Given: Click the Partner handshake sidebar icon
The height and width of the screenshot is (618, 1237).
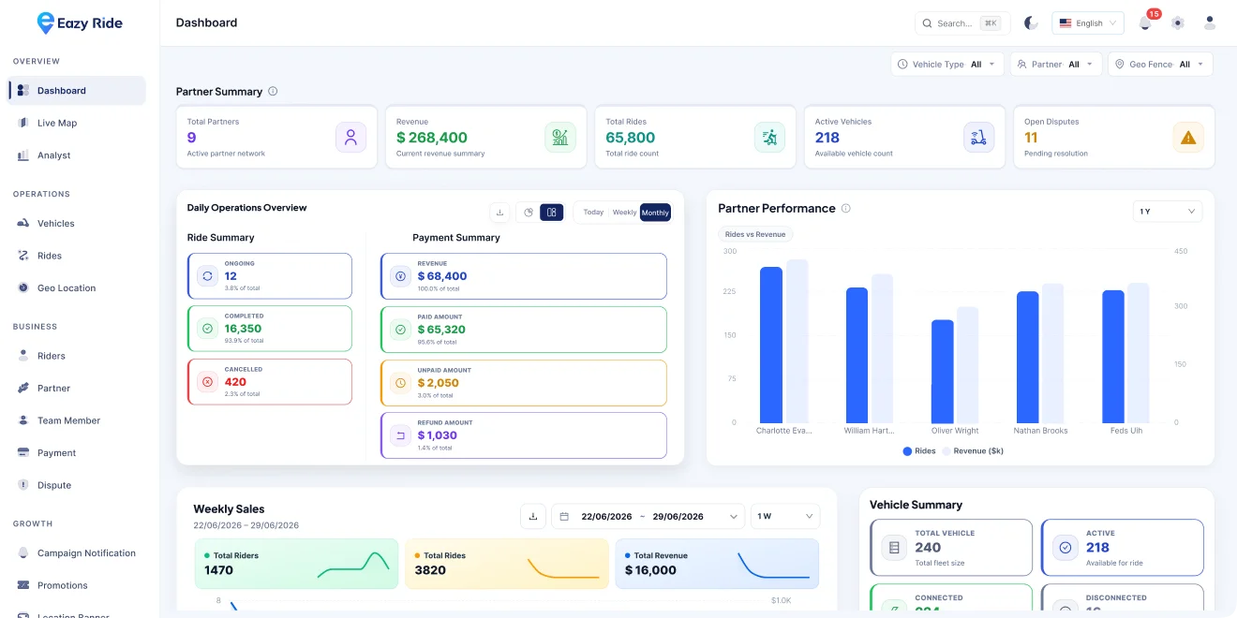Looking at the screenshot, I should [x=23, y=388].
